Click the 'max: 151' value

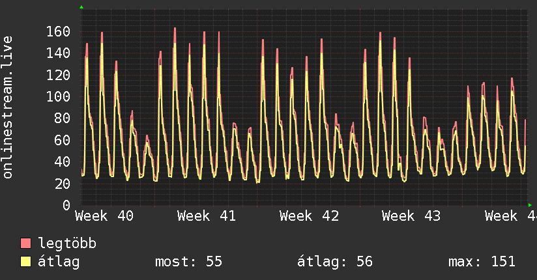[x=482, y=262]
